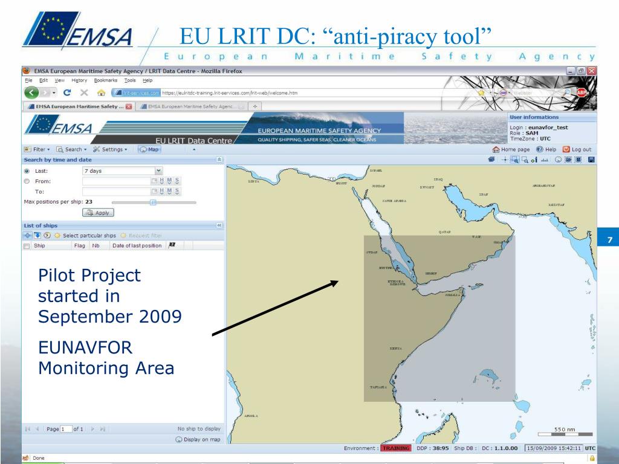Viewport: 619px width, 464px height.
Task: Collapse the Search by time and date panel
Action: click(x=219, y=159)
